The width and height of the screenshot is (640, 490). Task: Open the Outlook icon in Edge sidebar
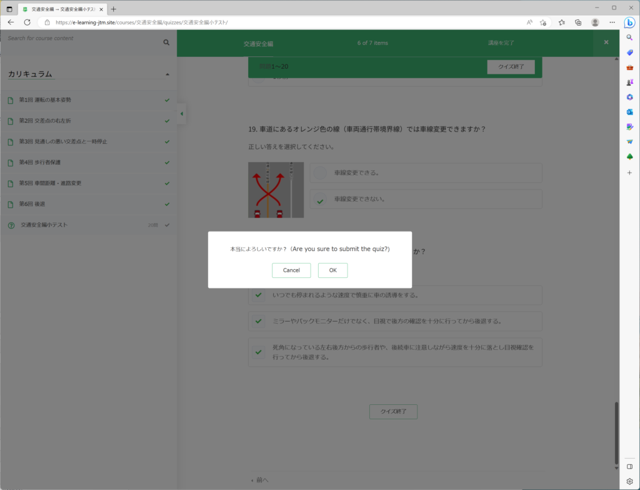click(629, 112)
